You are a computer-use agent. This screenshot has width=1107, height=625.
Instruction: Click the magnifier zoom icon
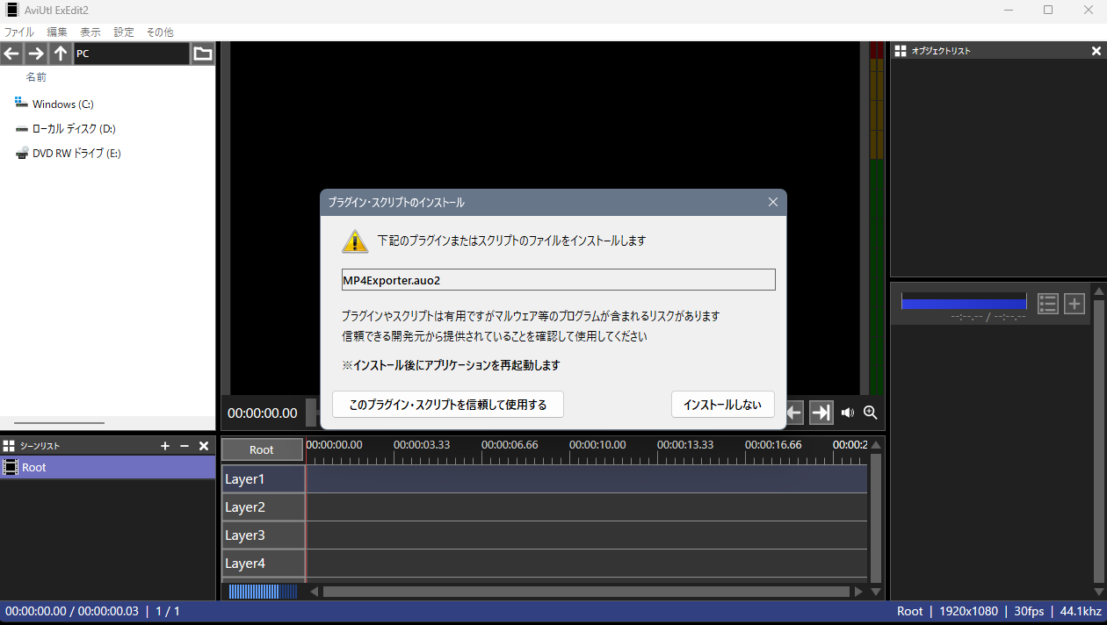pos(871,413)
